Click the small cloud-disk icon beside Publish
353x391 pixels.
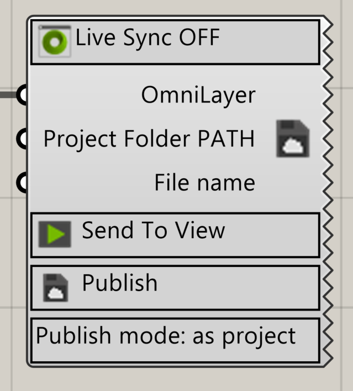point(55,287)
